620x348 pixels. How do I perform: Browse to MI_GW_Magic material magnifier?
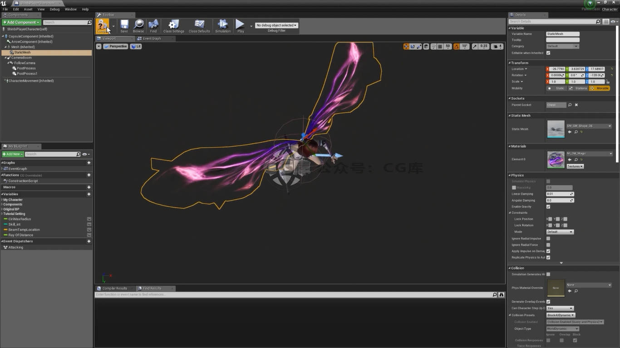pos(576,159)
